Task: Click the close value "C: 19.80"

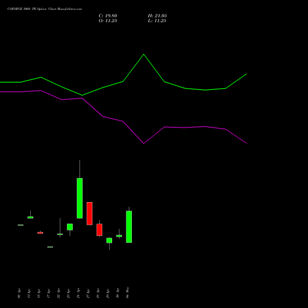Action: pyautogui.click(x=108, y=15)
